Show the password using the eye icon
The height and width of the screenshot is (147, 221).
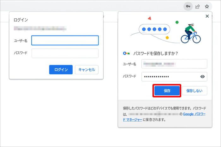(x=203, y=76)
